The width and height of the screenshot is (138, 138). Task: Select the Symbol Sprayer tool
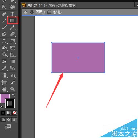4,75
